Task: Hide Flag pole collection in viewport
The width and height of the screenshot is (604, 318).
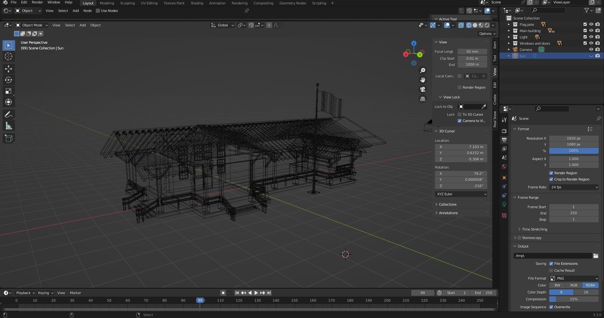Action: [x=591, y=25]
